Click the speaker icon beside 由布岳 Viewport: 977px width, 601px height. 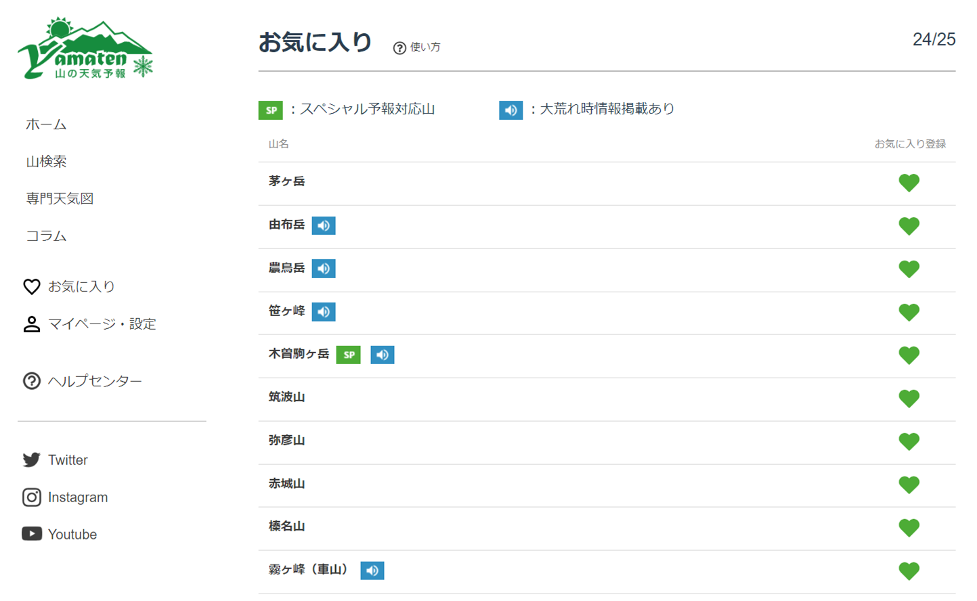(x=323, y=225)
